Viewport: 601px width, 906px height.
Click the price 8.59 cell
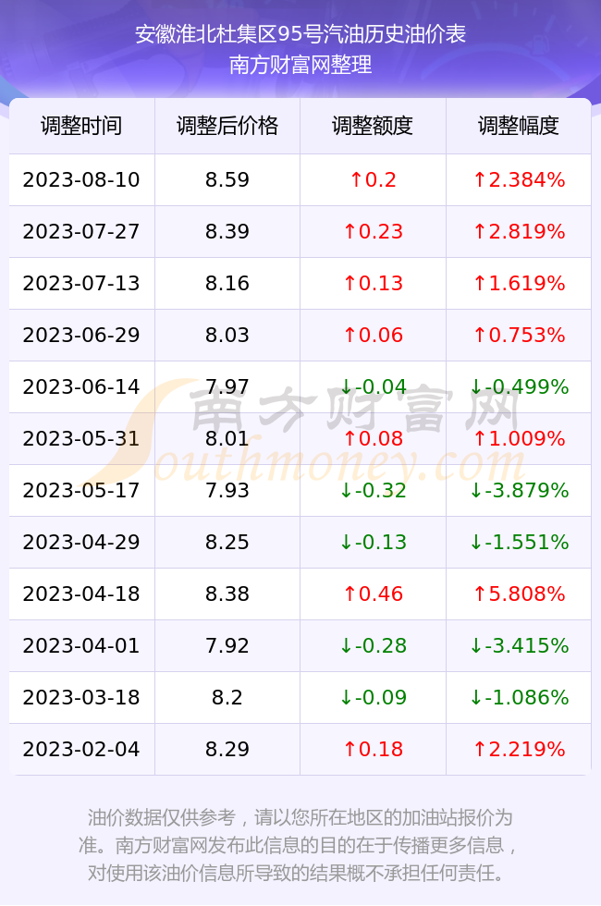click(227, 179)
